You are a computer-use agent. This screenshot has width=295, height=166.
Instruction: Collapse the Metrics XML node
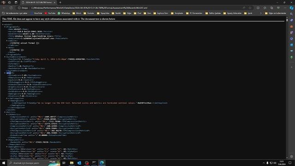click(x=5, y=112)
